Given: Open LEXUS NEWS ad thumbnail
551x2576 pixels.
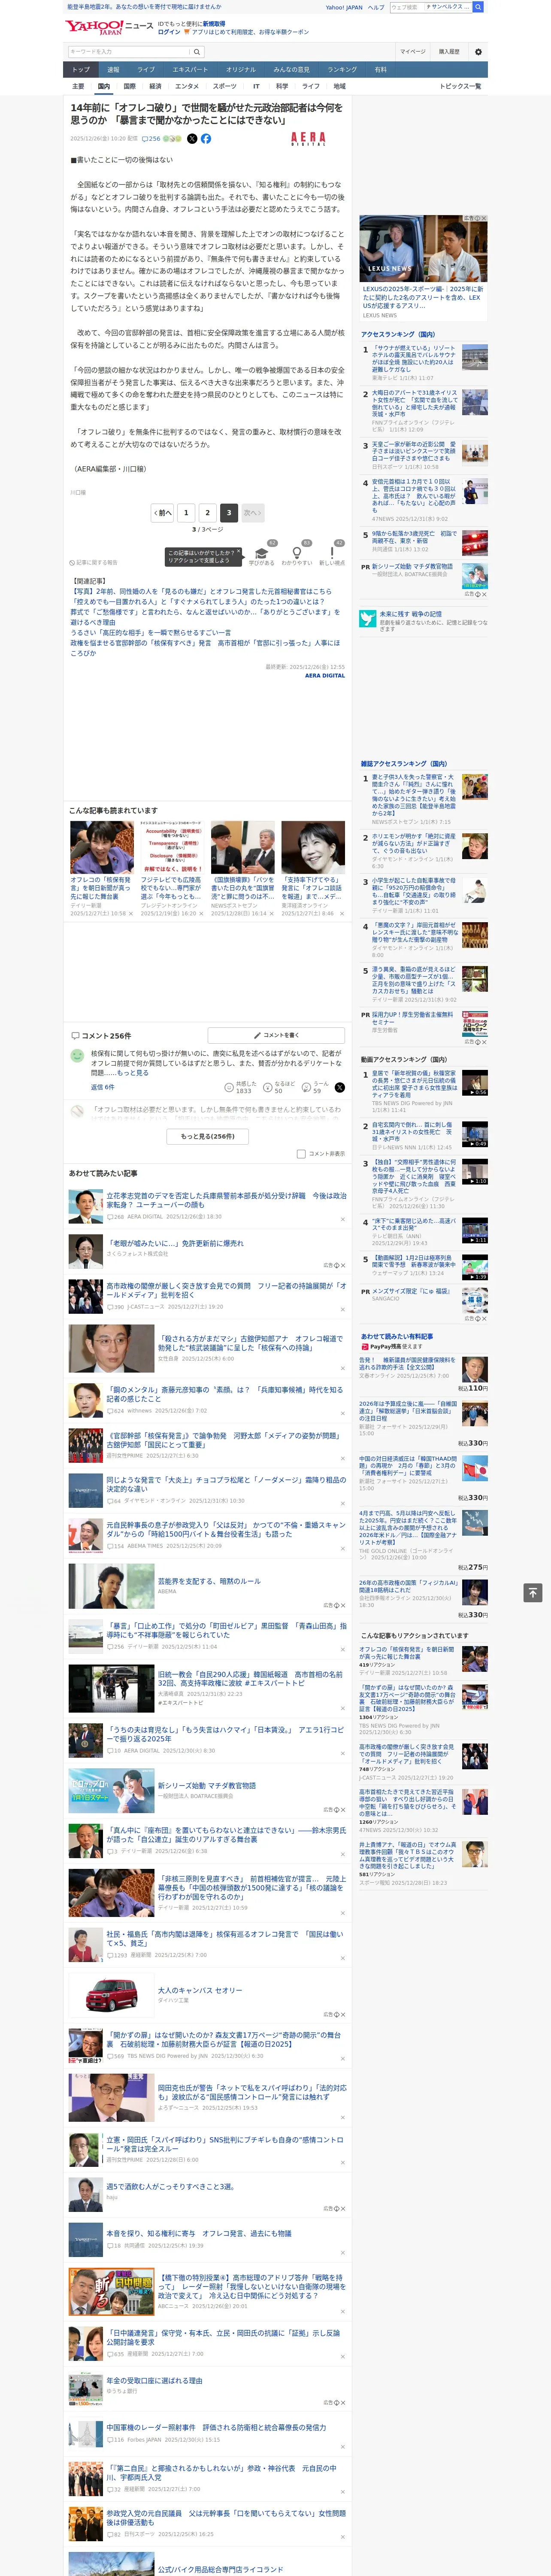Looking at the screenshot, I should 424,248.
